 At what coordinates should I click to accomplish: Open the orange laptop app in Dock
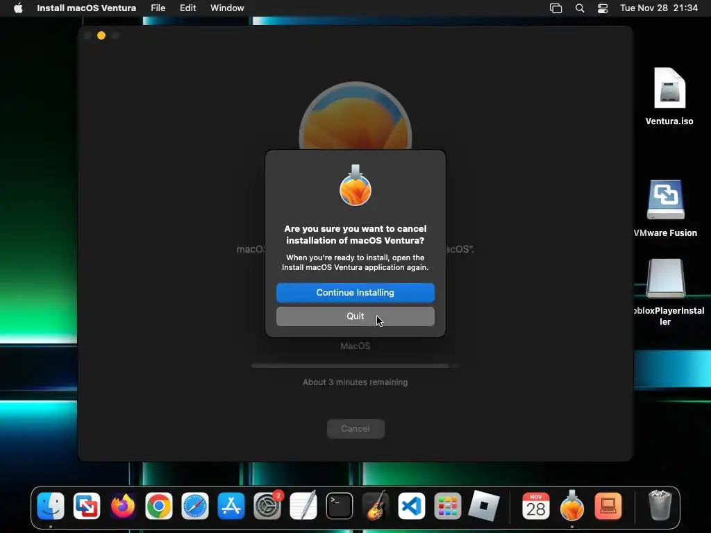tap(608, 506)
